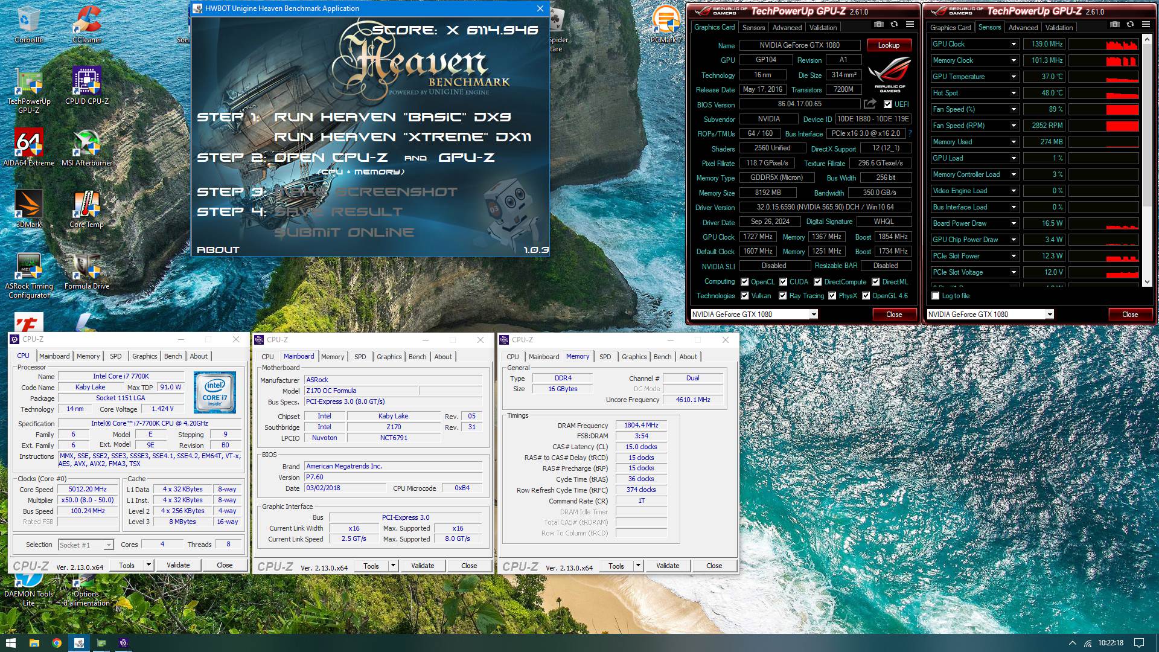Open the GPU selector dropdown in Graphics Card window

[x=814, y=315]
